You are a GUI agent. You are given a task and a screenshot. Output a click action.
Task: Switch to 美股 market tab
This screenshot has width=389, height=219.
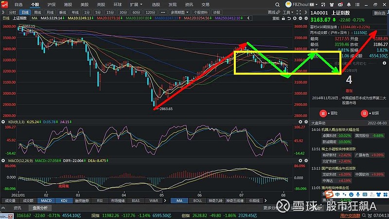pyautogui.click(x=84, y=4)
